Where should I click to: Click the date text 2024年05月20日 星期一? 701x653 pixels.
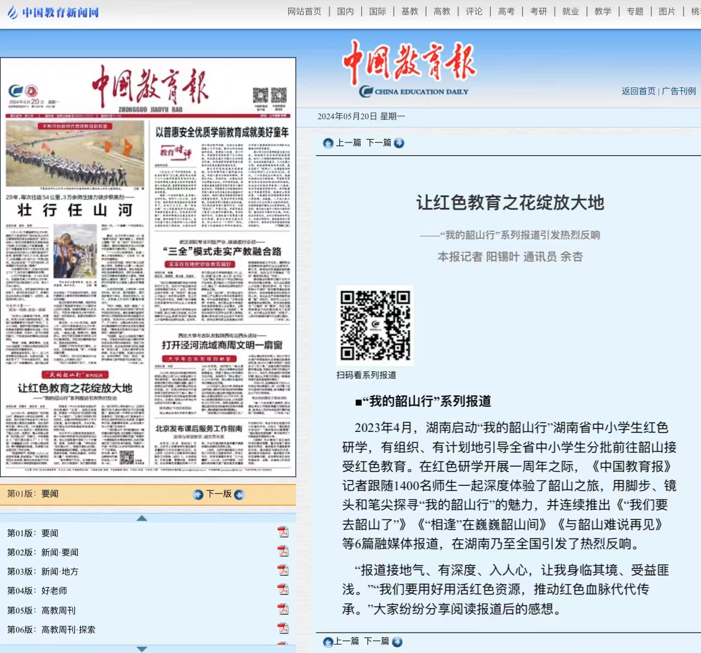pyautogui.click(x=361, y=117)
